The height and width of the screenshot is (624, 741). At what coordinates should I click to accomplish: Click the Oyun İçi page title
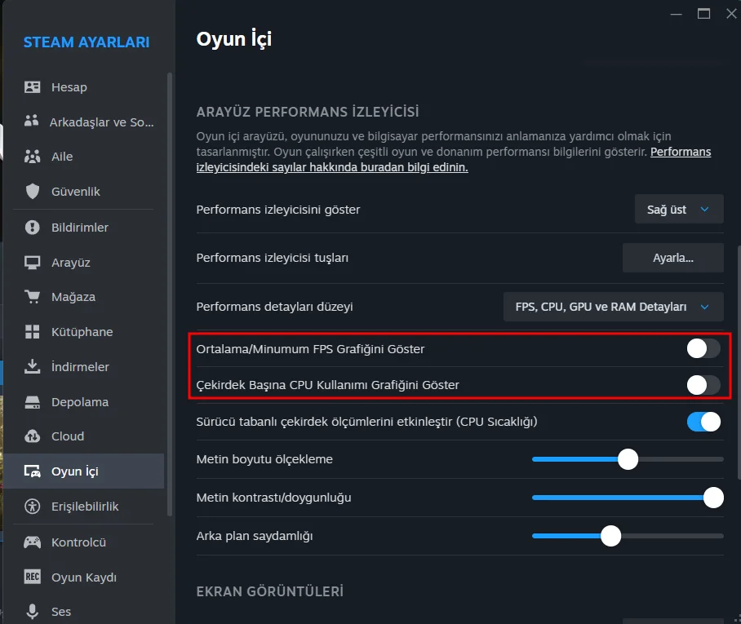[x=234, y=38]
